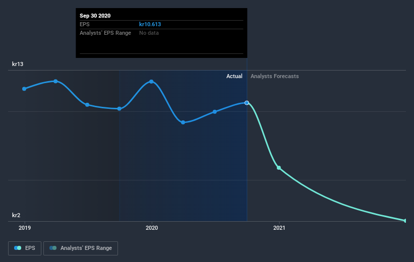Image resolution: width=414 pixels, height=262 pixels.
Task: Click the mid-2019 EPS data point
Action: (x=87, y=105)
